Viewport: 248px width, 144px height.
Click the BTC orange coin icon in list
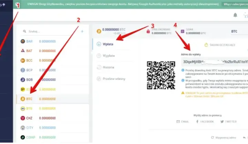pos(23,99)
